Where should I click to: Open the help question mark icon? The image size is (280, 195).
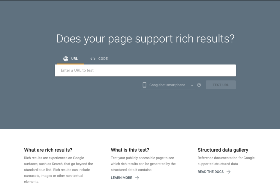pos(199,85)
